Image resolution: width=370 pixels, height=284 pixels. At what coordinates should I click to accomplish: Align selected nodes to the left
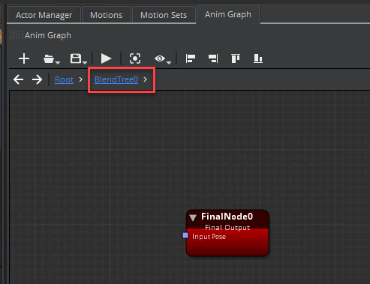point(191,58)
